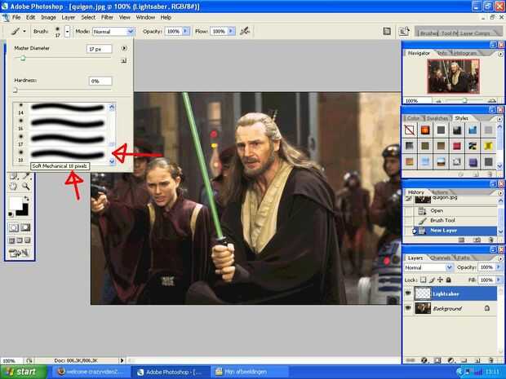
Task: Select the Hand tool in toolbox
Action: pyautogui.click(x=14, y=187)
